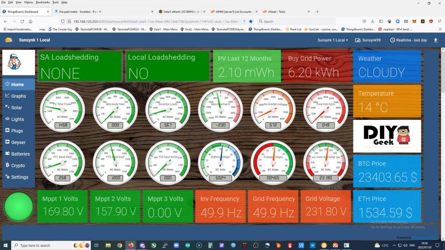445x250 pixels.
Task: Open the Batteries sidebar page
Action: point(18,154)
